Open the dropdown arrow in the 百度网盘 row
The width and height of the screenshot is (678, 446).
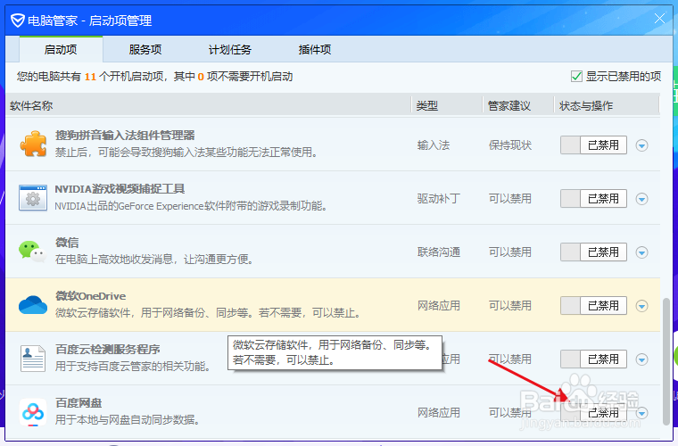coord(641,413)
